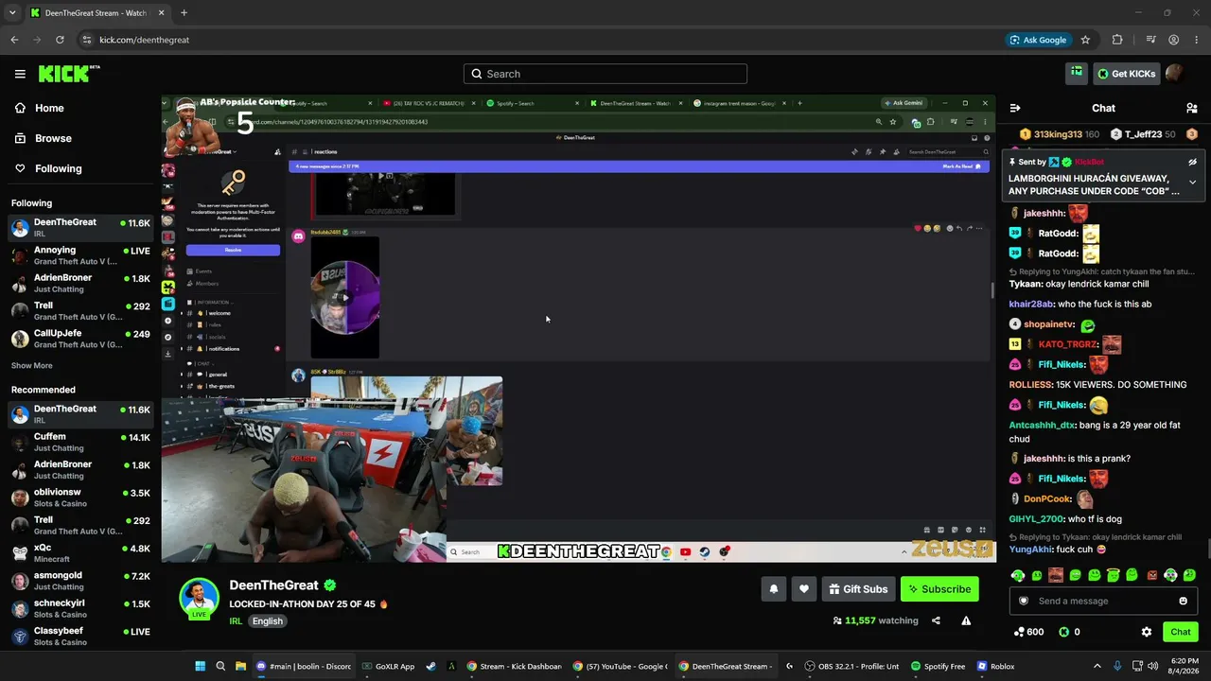Show hidden system tray icons
The height and width of the screenshot is (681, 1211).
(1097, 666)
